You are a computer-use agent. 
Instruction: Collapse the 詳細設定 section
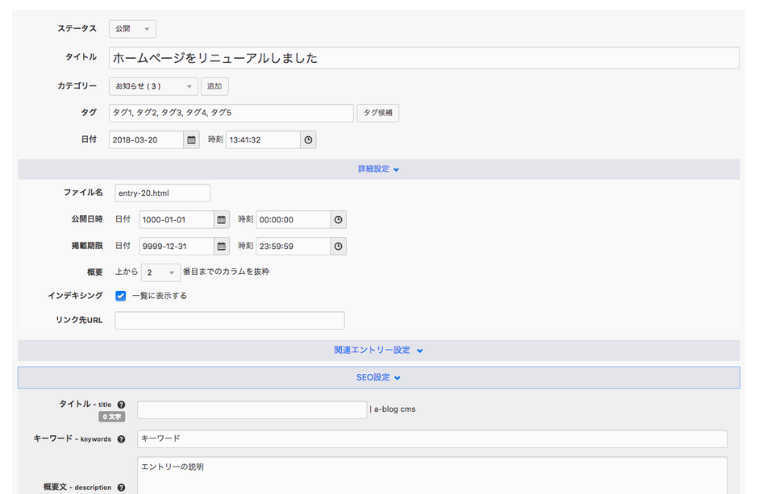(x=379, y=168)
